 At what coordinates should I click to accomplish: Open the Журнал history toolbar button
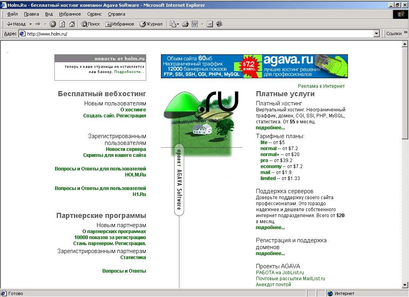tap(151, 24)
